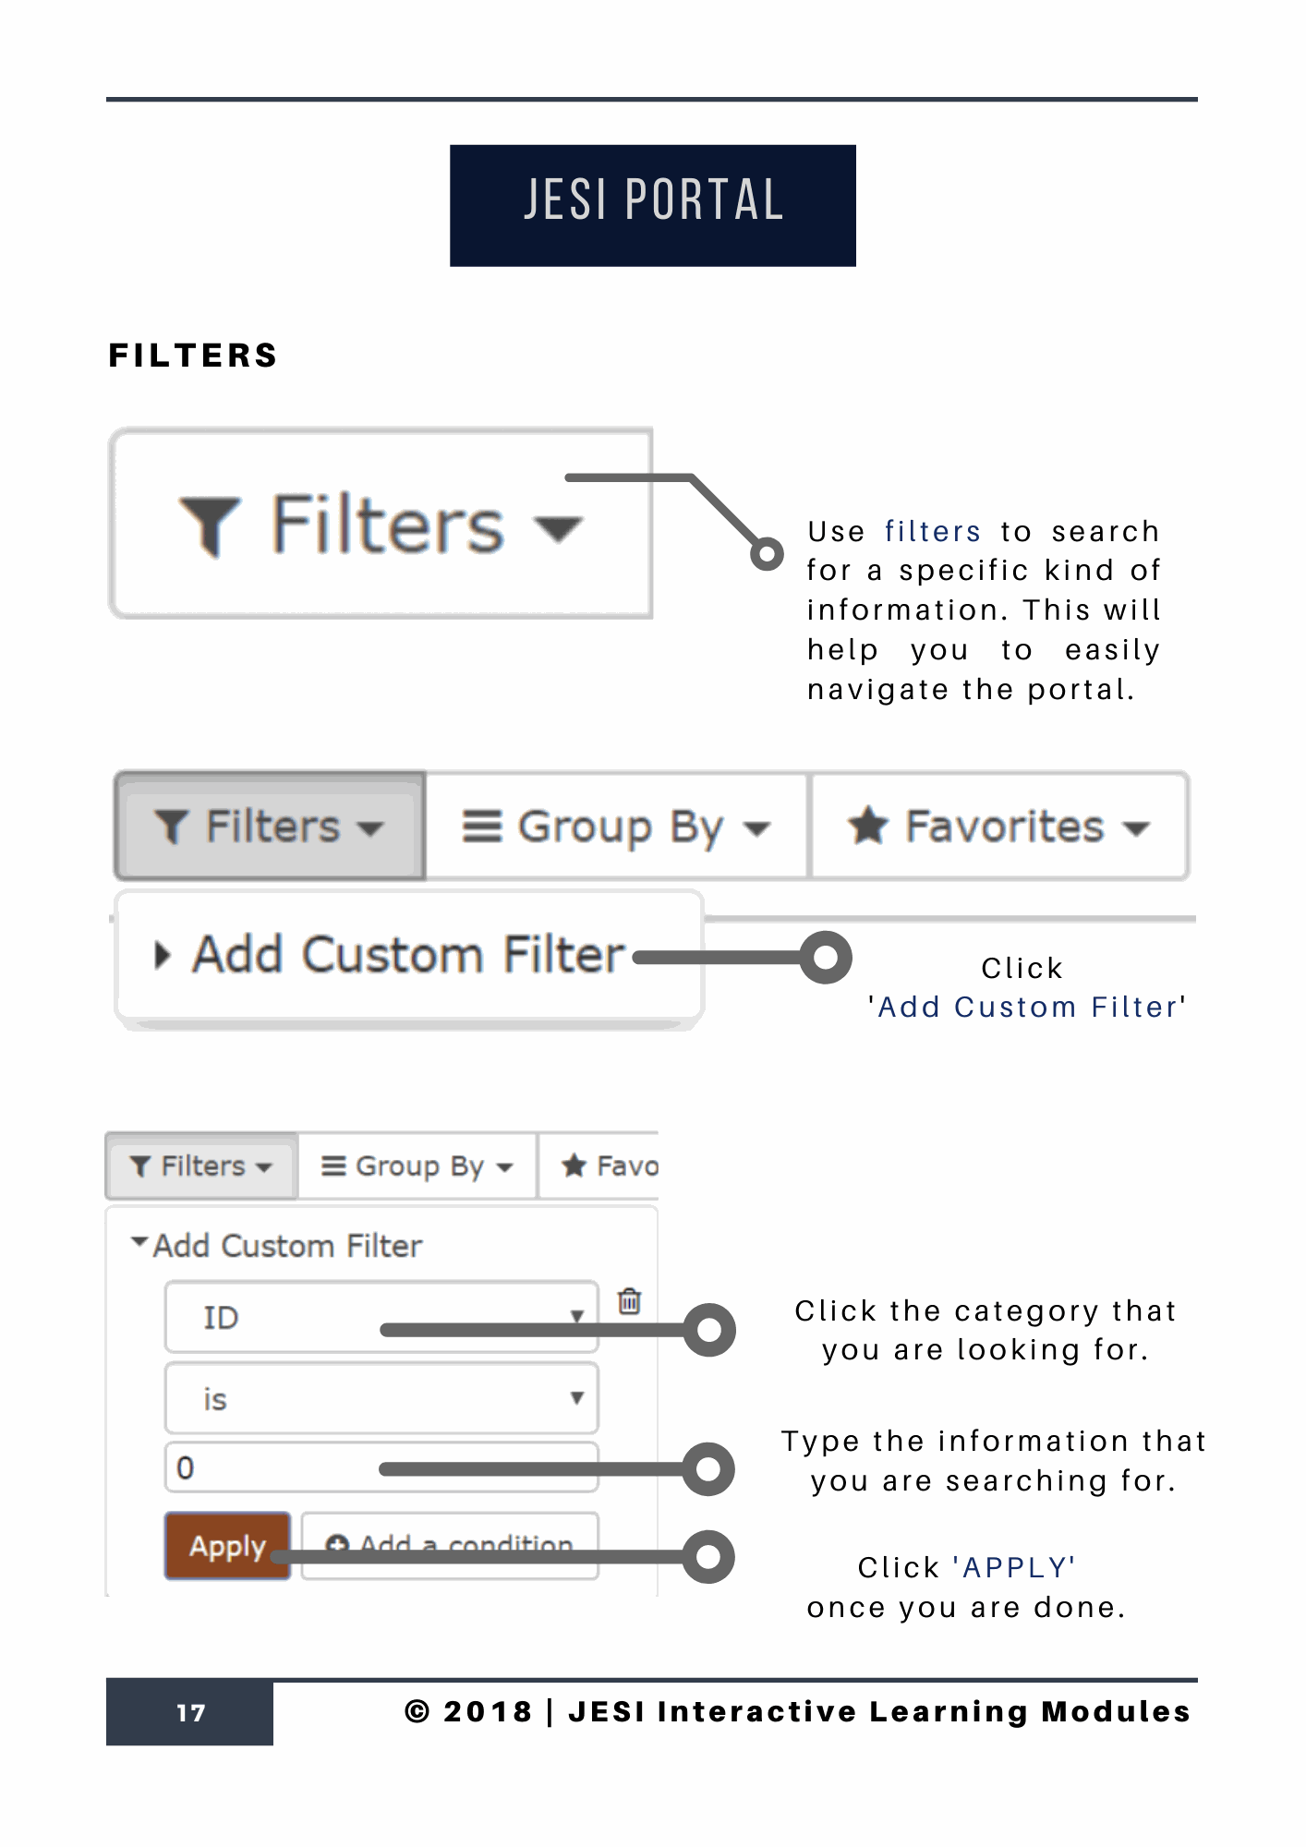Click the star icon in the Favorites button
Screen dimensions: 1306x1847
(868, 825)
